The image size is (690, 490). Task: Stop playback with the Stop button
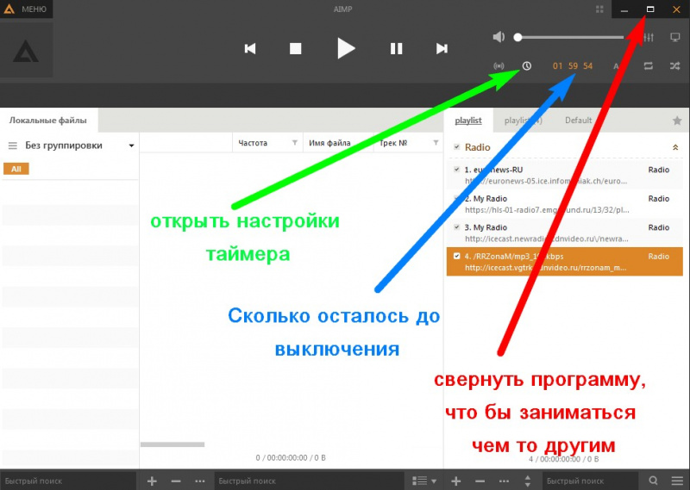pos(295,49)
